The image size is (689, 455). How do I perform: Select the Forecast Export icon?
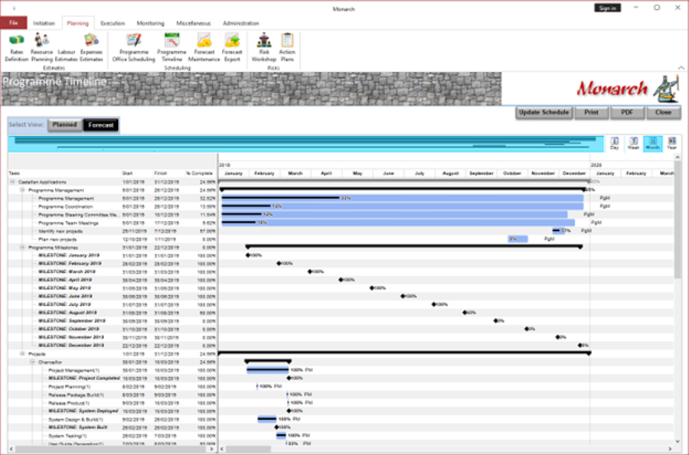pos(232,47)
